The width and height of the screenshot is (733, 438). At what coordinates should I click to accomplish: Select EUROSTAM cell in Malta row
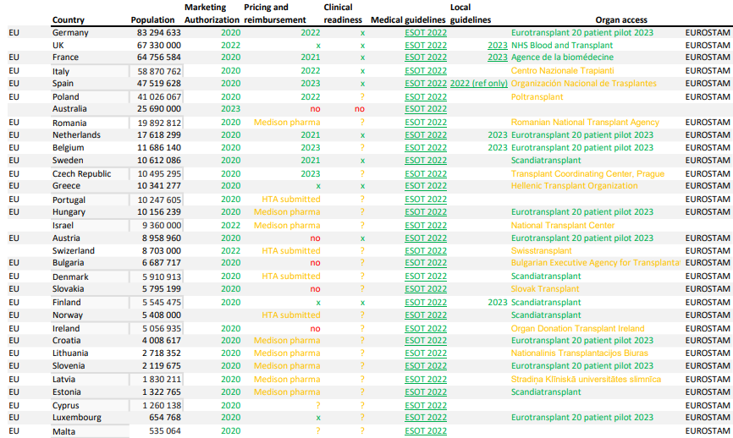(x=708, y=431)
